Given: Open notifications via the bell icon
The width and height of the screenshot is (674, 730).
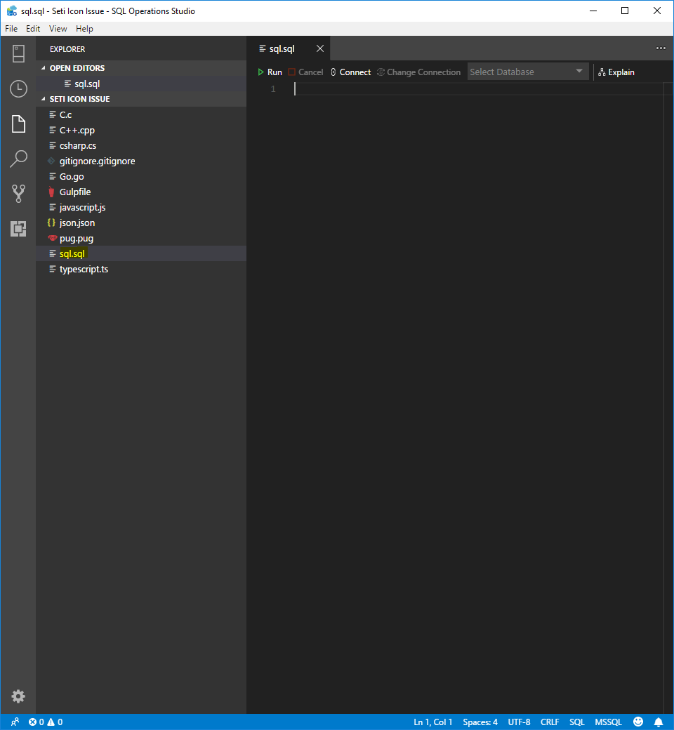Looking at the screenshot, I should pos(658,722).
